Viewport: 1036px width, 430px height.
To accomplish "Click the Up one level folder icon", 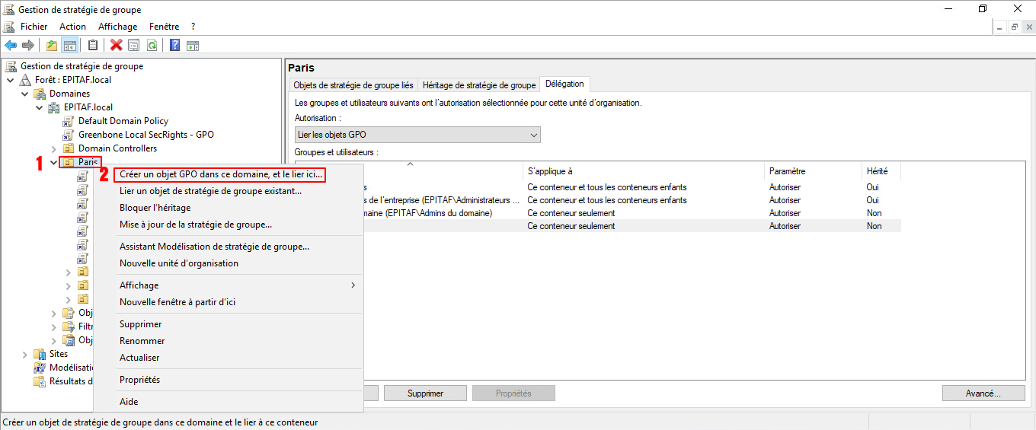I will click(52, 46).
